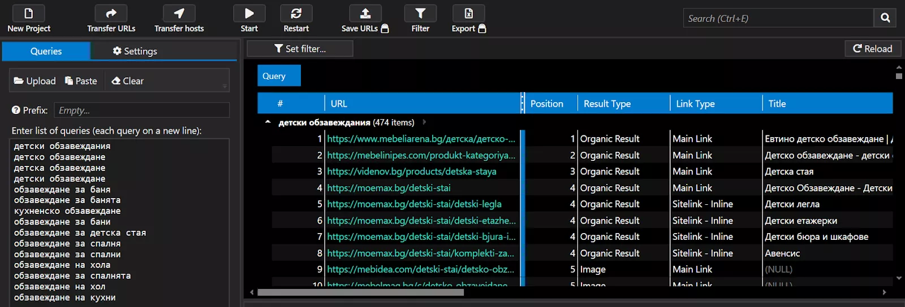Open mebelinipes.com URL in row 2
This screenshot has height=307, width=905.
coord(421,155)
